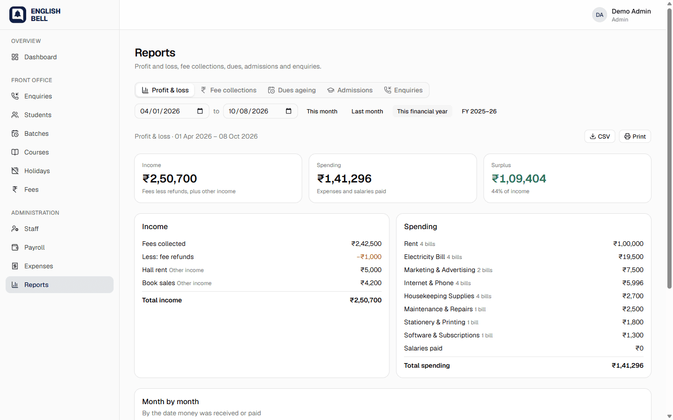
Task: Click the DA user avatar
Action: click(x=600, y=15)
